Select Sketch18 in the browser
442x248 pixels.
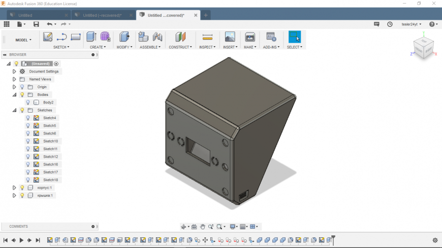tap(50, 180)
